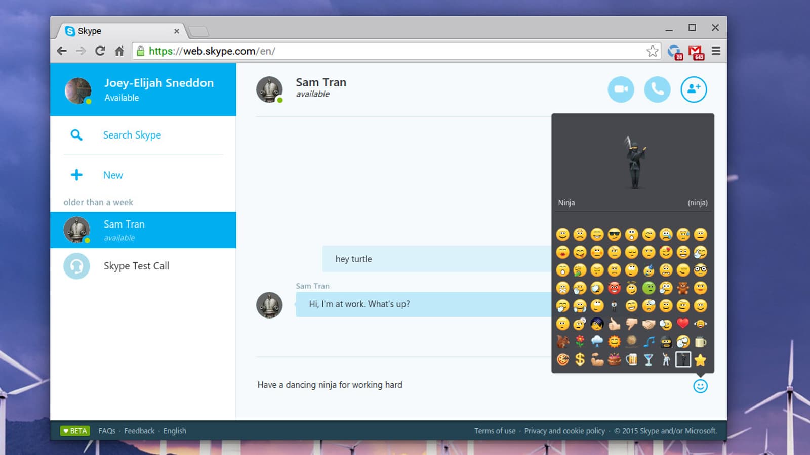Image resolution: width=810 pixels, height=455 pixels.
Task: Pick the squirrel emoticon
Action: [562, 342]
